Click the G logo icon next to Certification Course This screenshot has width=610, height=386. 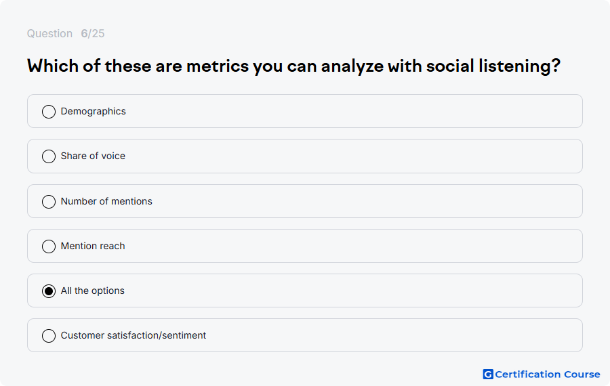pyautogui.click(x=488, y=374)
